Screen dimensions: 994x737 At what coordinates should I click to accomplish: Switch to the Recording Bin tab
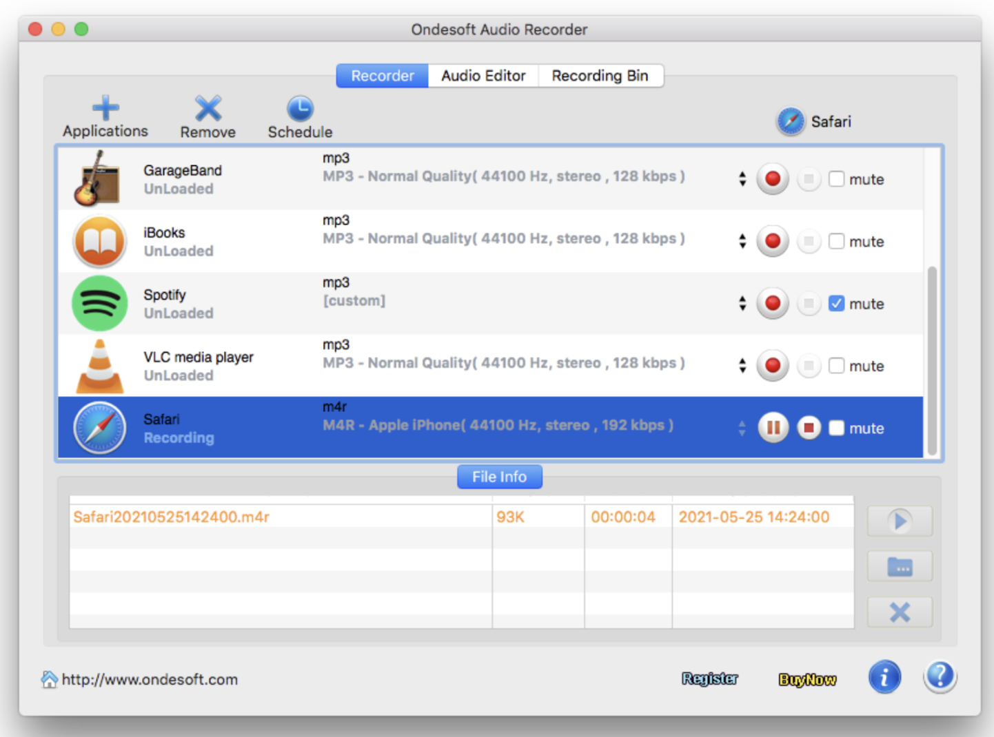point(600,76)
